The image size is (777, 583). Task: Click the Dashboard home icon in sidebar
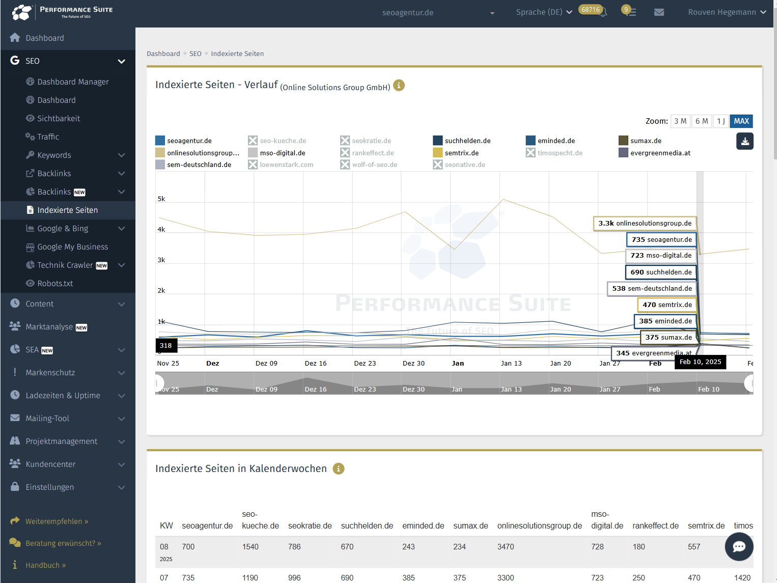(15, 38)
